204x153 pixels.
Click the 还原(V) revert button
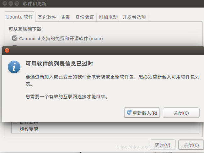tap(163, 145)
